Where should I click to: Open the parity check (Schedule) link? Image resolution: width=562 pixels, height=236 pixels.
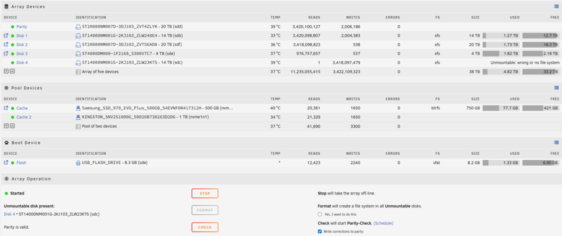coord(383,223)
